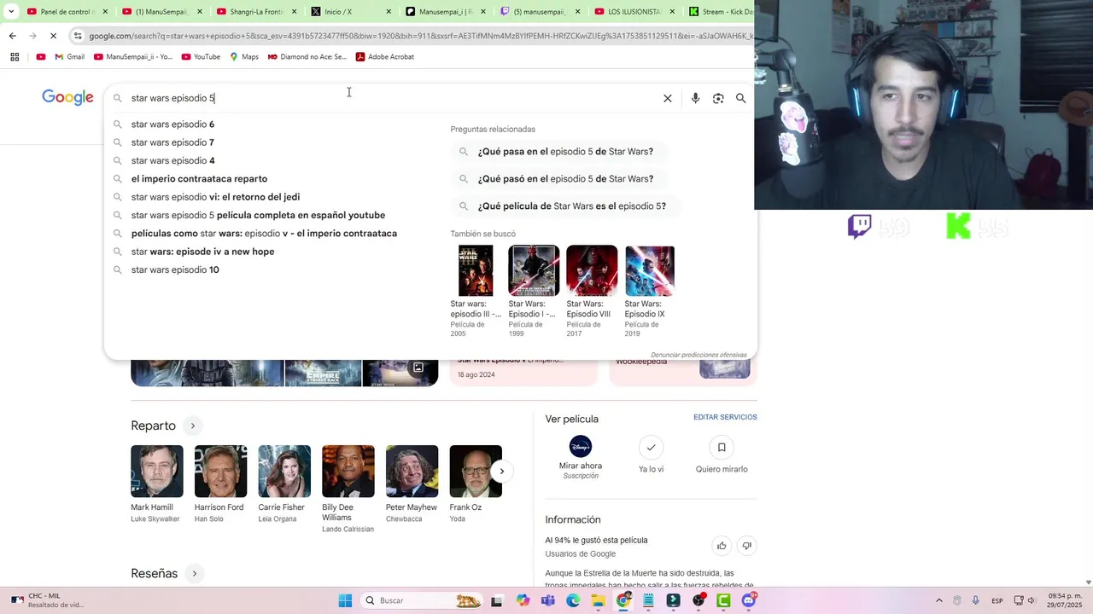Viewport: 1093px width, 614px height.
Task: Stop loading the page
Action: click(53, 36)
